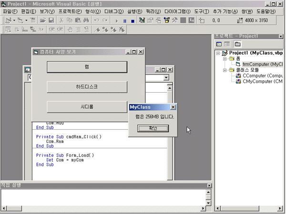Screen dimensions: 286x214
Task: Click the 시디롬 button
Action: pyautogui.click(x=87, y=107)
